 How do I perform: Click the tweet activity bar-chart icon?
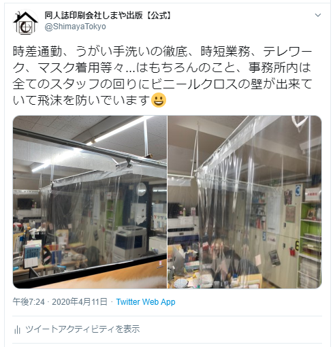[x=17, y=329]
